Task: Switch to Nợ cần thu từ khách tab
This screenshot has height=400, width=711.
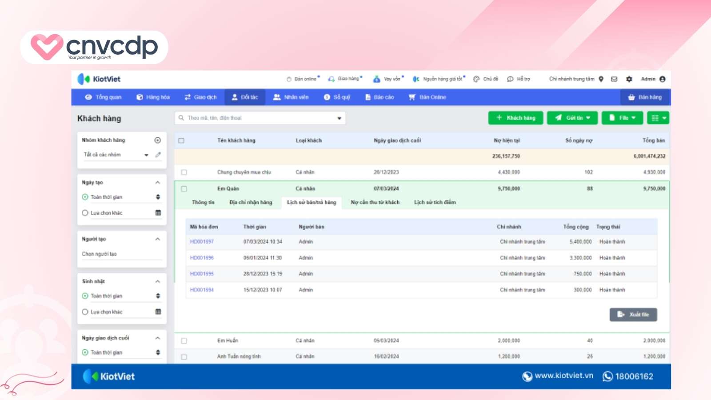Action: tap(375, 203)
